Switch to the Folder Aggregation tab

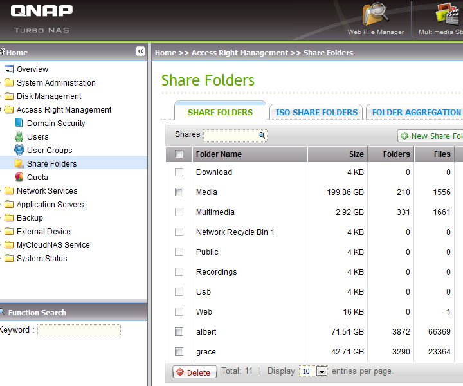point(415,112)
